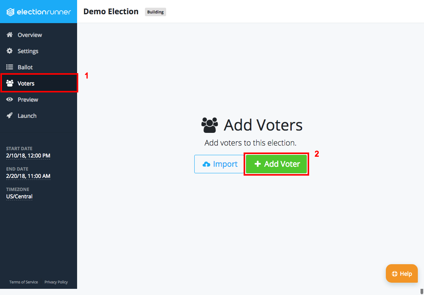Edit the end date 2/20/18

click(x=28, y=176)
